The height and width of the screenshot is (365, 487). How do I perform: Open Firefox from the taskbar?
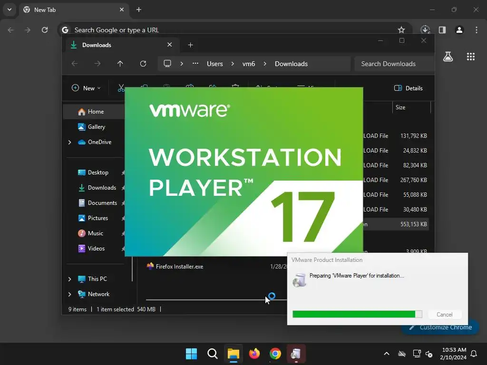[x=254, y=354]
